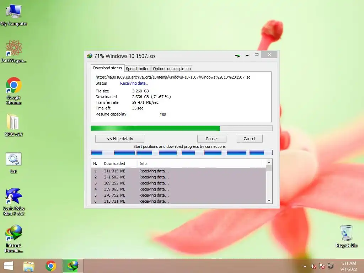Show hidden system tray icons
The width and height of the screenshot is (364, 273).
click(305, 266)
